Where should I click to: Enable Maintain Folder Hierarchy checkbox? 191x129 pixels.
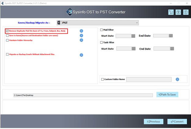click(x=7, y=40)
